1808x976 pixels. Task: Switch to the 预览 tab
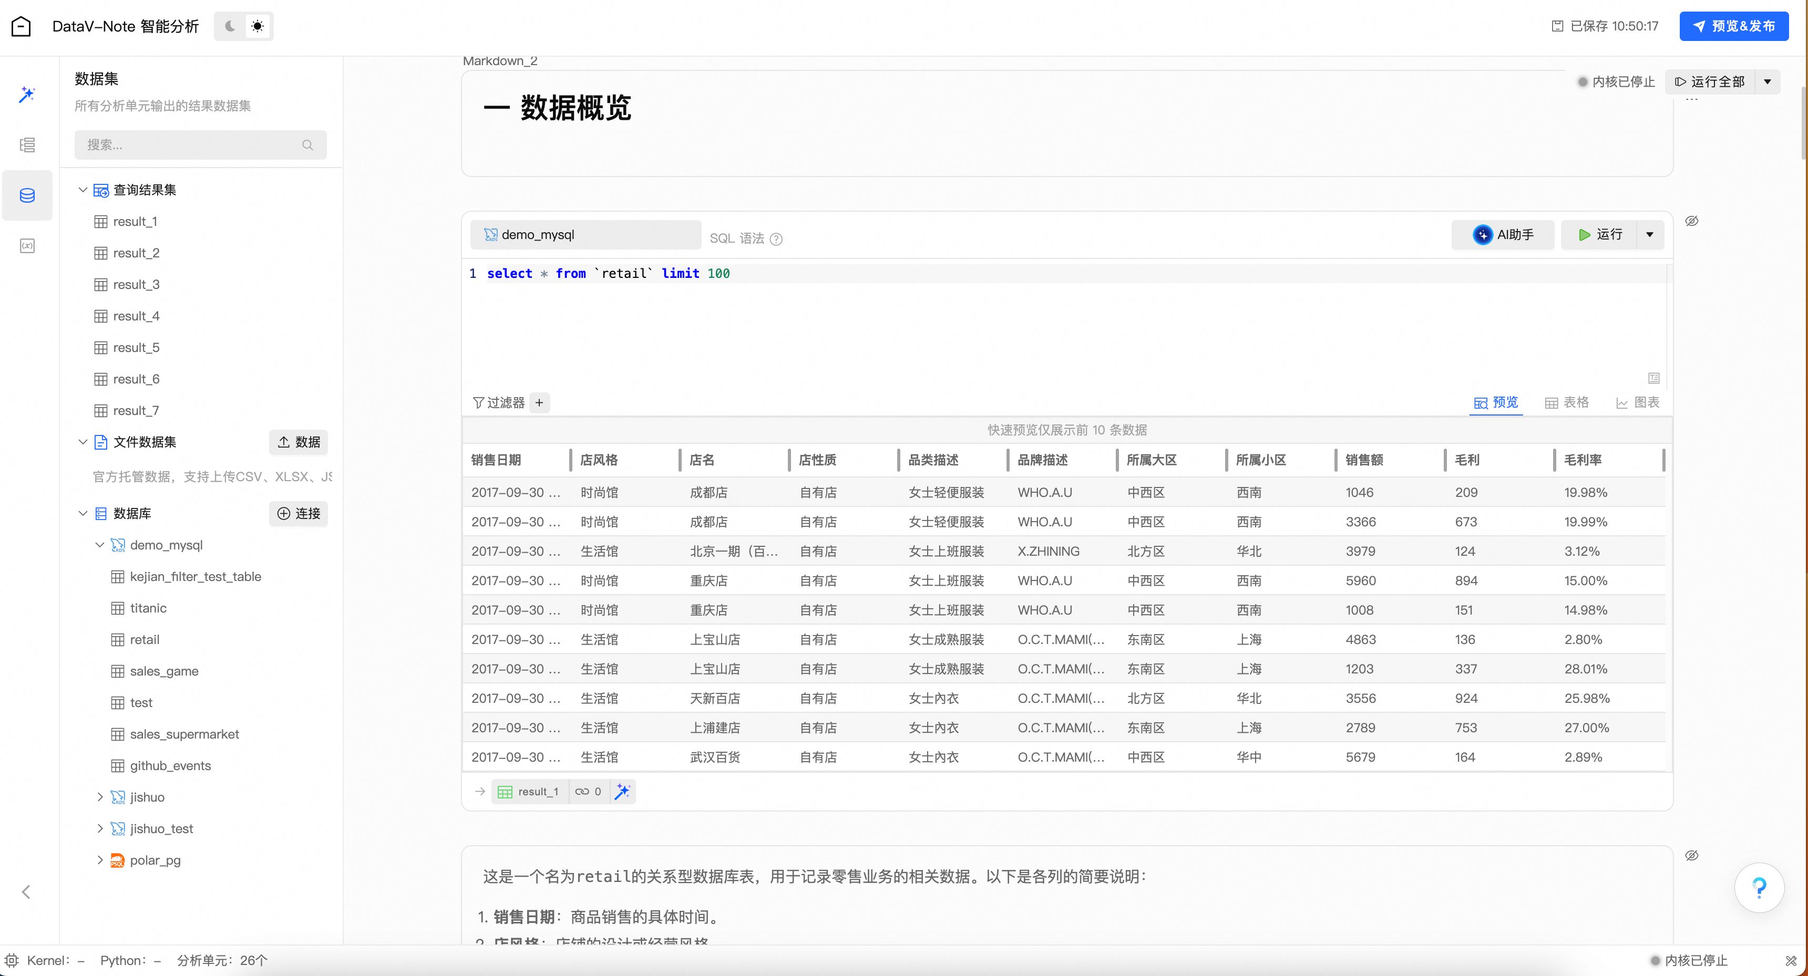click(x=1496, y=403)
